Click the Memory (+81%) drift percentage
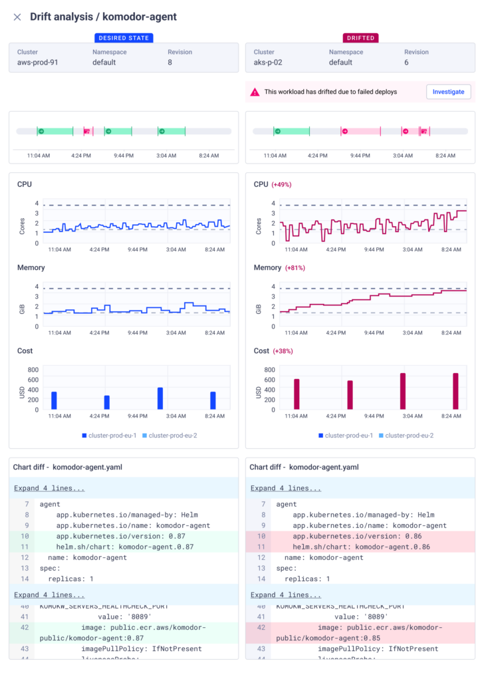 pyautogui.click(x=295, y=268)
